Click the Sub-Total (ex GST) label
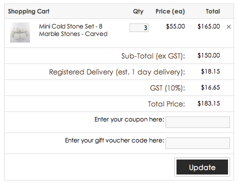 (x=153, y=56)
